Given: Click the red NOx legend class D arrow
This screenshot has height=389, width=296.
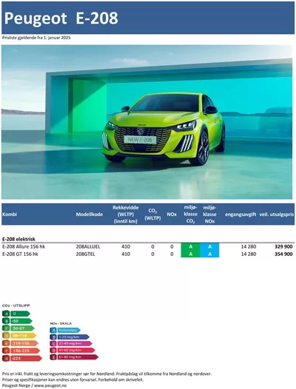Looking at the screenshot, I should point(73,351).
